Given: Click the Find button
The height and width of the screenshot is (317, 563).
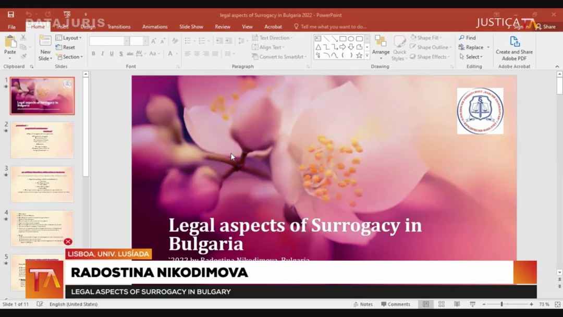Looking at the screenshot, I should pos(468,38).
